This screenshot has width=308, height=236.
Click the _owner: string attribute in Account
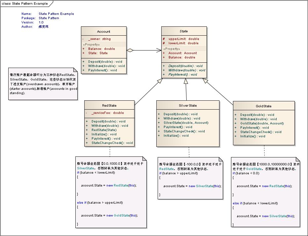(99, 39)
